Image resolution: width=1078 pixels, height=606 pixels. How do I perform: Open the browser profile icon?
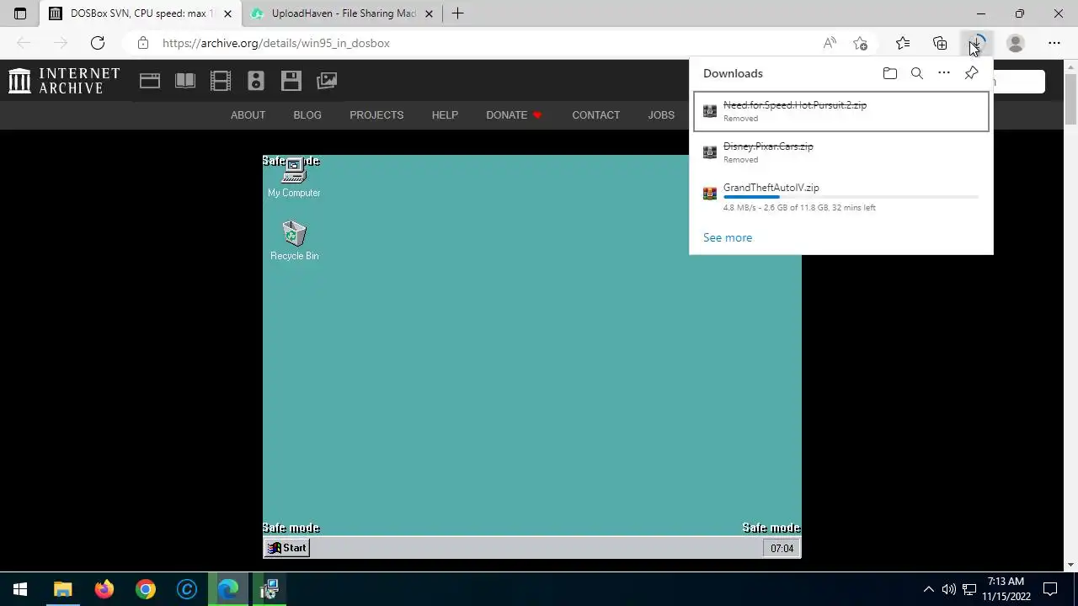pos(1016,43)
